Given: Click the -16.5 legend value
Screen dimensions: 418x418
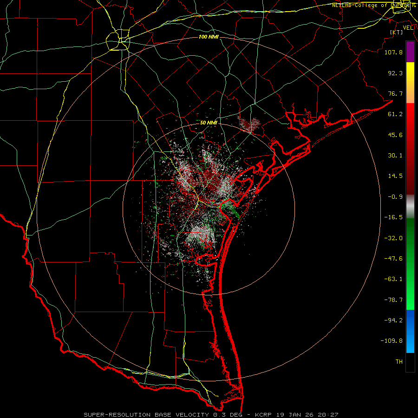Looking at the screenshot, I should [x=393, y=217].
